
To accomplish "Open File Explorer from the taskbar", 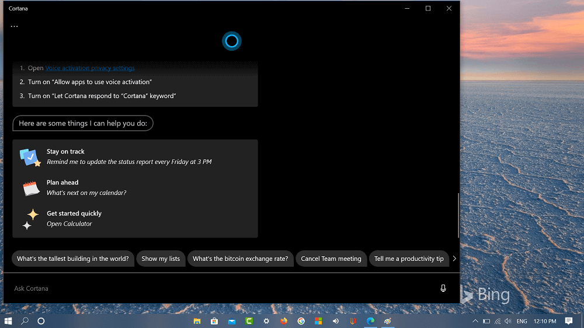I will tap(197, 321).
